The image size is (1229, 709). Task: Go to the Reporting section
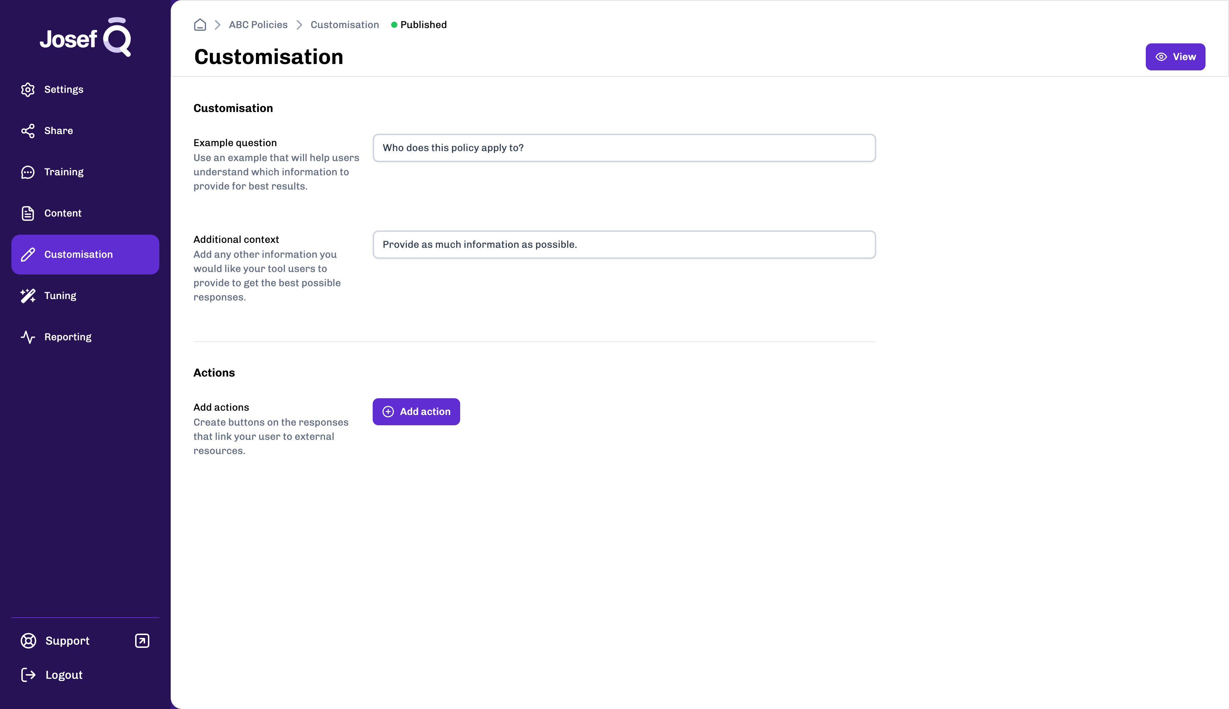(x=68, y=337)
